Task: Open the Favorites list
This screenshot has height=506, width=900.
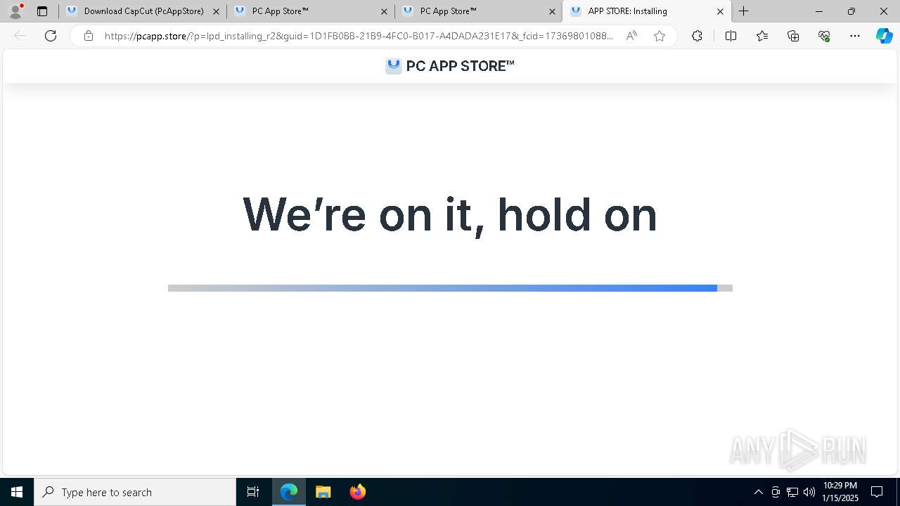Action: click(x=762, y=36)
